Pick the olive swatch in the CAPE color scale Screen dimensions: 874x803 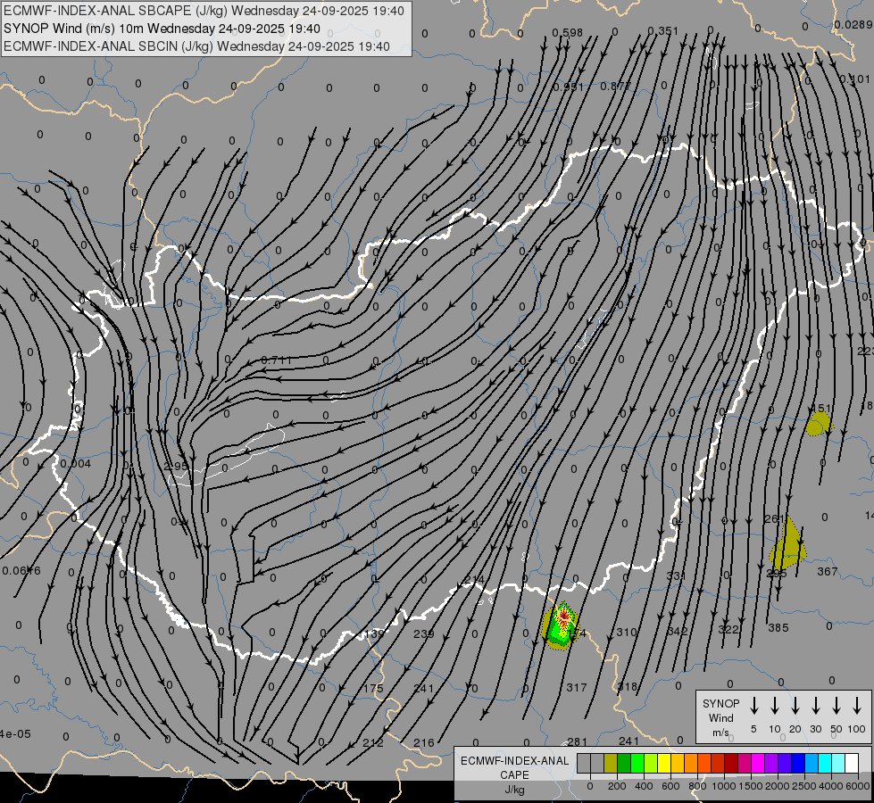coord(611,763)
